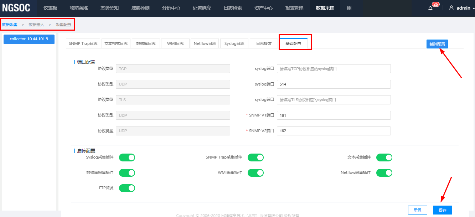The height and width of the screenshot is (217, 475).
Task: Click the admin user avatar icon
Action: (451, 8)
